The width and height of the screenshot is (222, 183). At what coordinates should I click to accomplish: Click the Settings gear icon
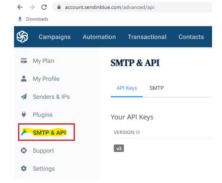[24, 168]
